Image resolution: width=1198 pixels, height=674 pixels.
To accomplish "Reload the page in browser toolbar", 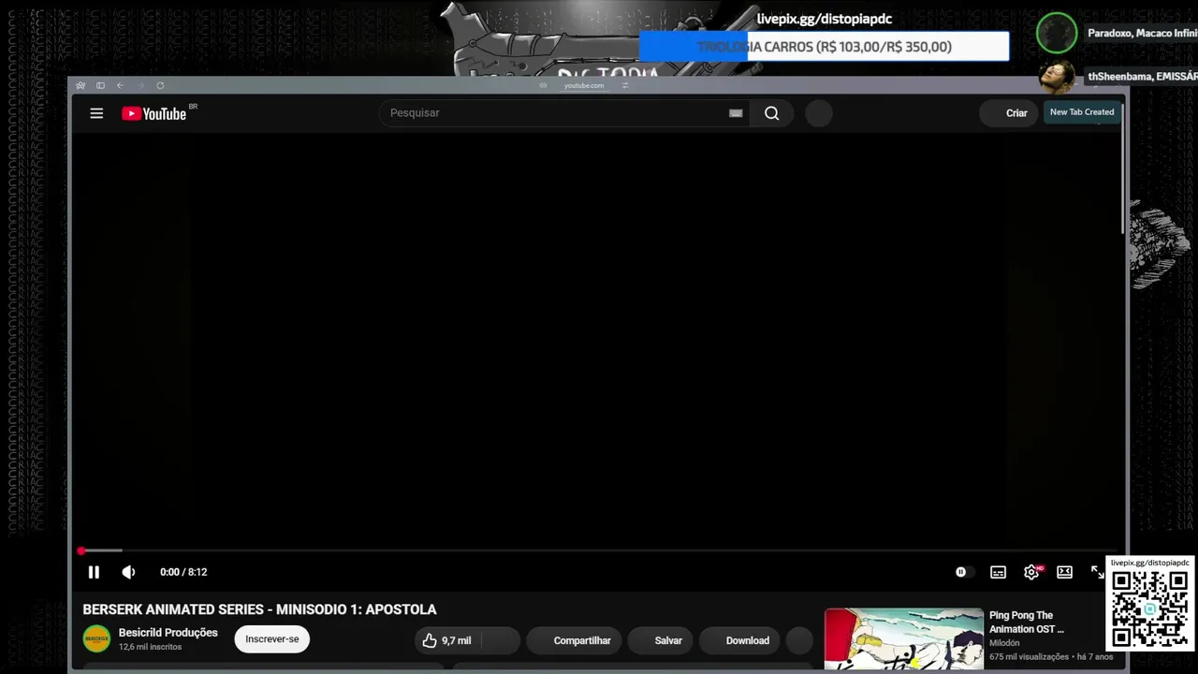I will point(160,85).
